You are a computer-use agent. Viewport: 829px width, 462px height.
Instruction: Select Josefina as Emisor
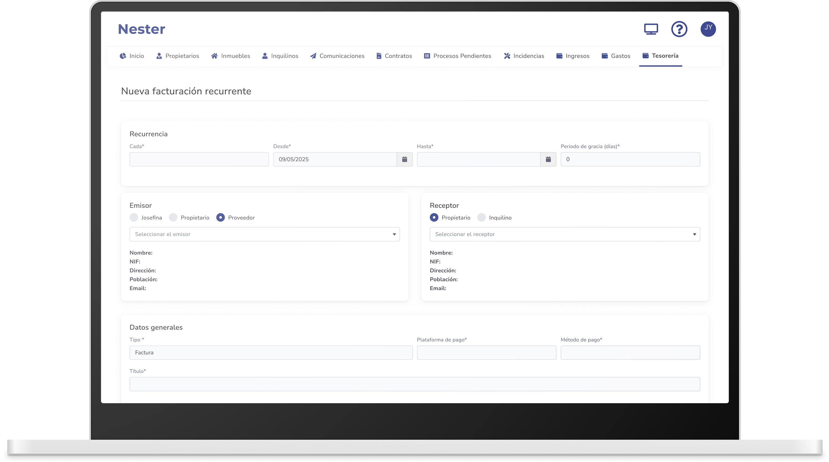[134, 218]
